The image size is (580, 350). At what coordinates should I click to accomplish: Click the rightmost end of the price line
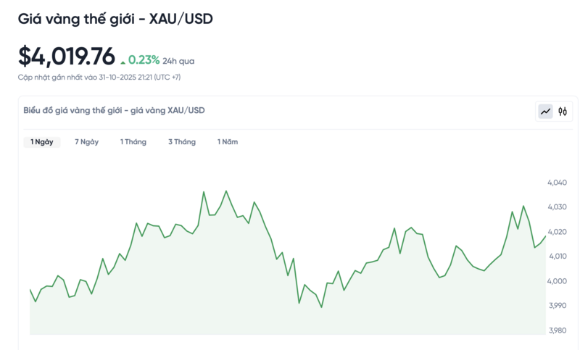[546, 236]
